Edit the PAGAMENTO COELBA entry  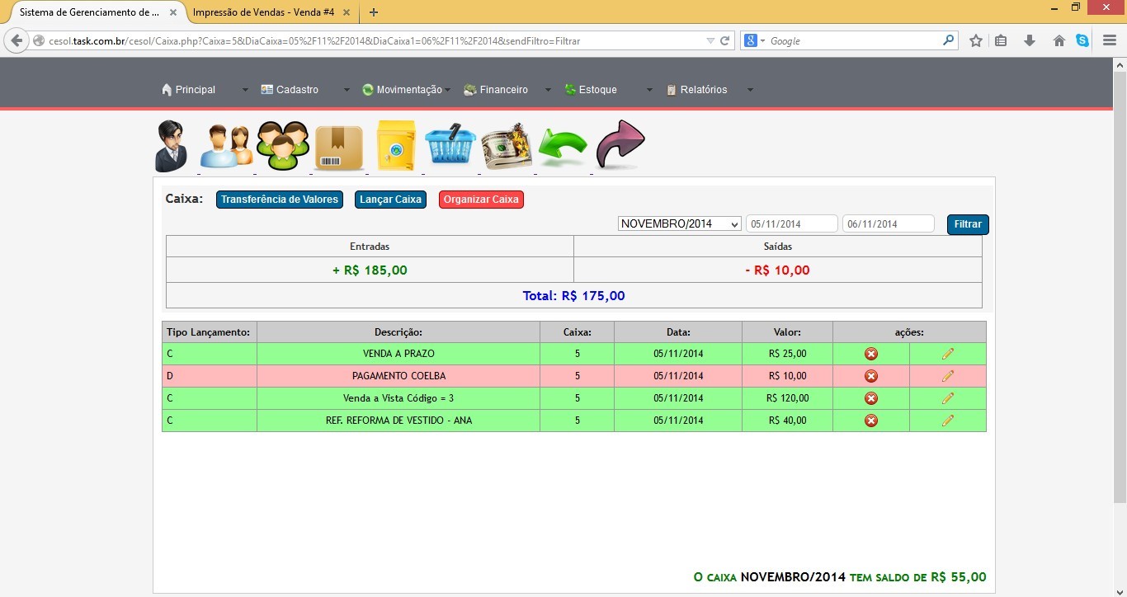pos(947,376)
